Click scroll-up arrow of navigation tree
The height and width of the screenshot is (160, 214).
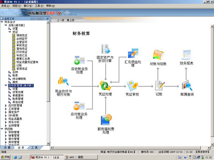pos(48,22)
